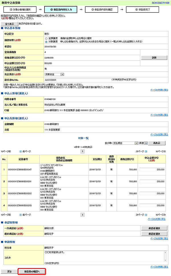The image size is (171, 276).
Task: Click the 前ページ arrow icon above the table
Action: click(x=21, y=152)
